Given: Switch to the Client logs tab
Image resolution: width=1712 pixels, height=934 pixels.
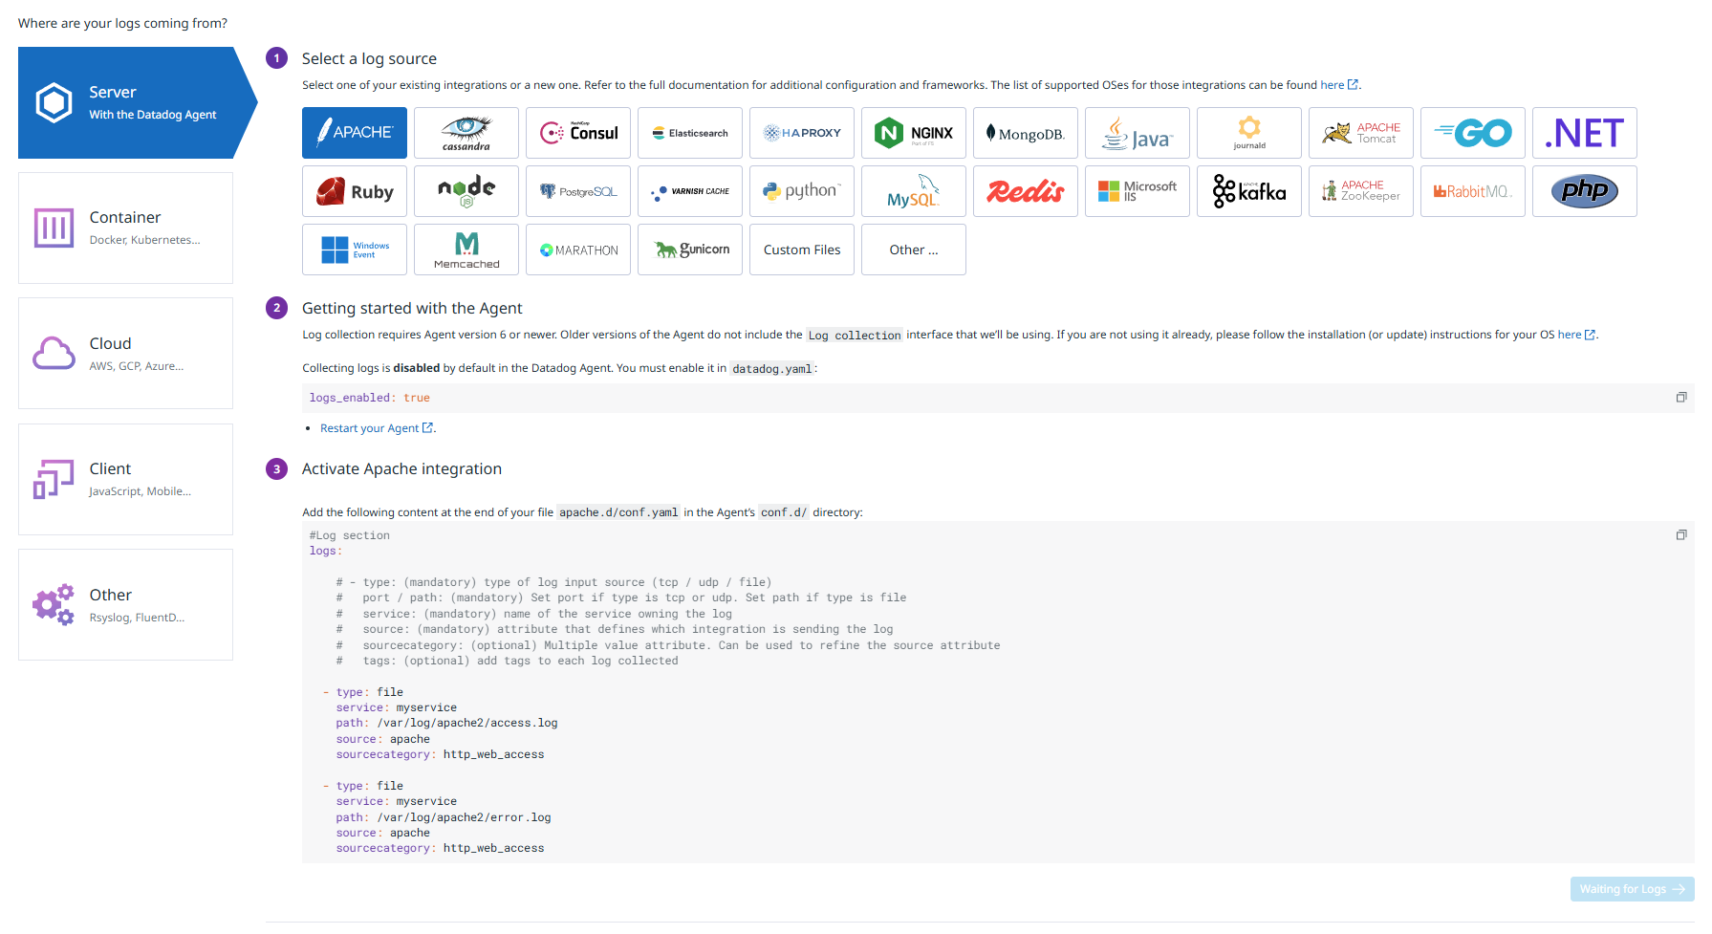Looking at the screenshot, I should (125, 479).
